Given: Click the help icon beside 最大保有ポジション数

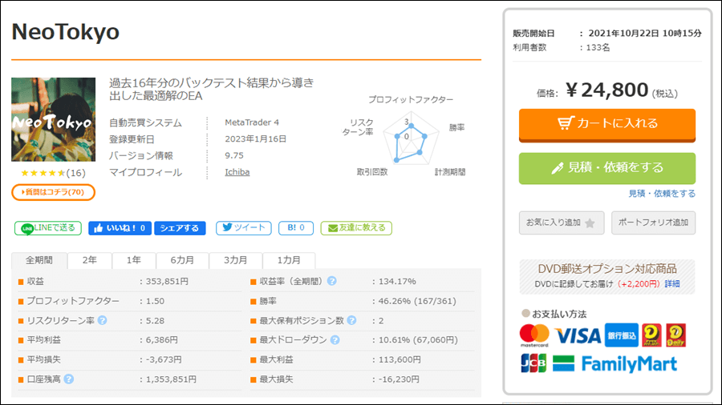Looking at the screenshot, I should pyautogui.click(x=352, y=320).
